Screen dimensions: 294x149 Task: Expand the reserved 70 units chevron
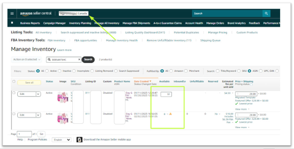click(x=220, y=114)
